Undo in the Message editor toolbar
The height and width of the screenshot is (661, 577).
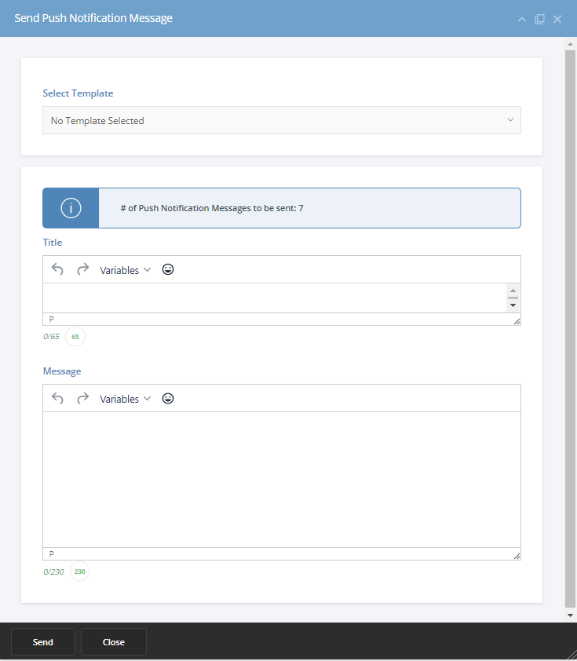point(57,398)
